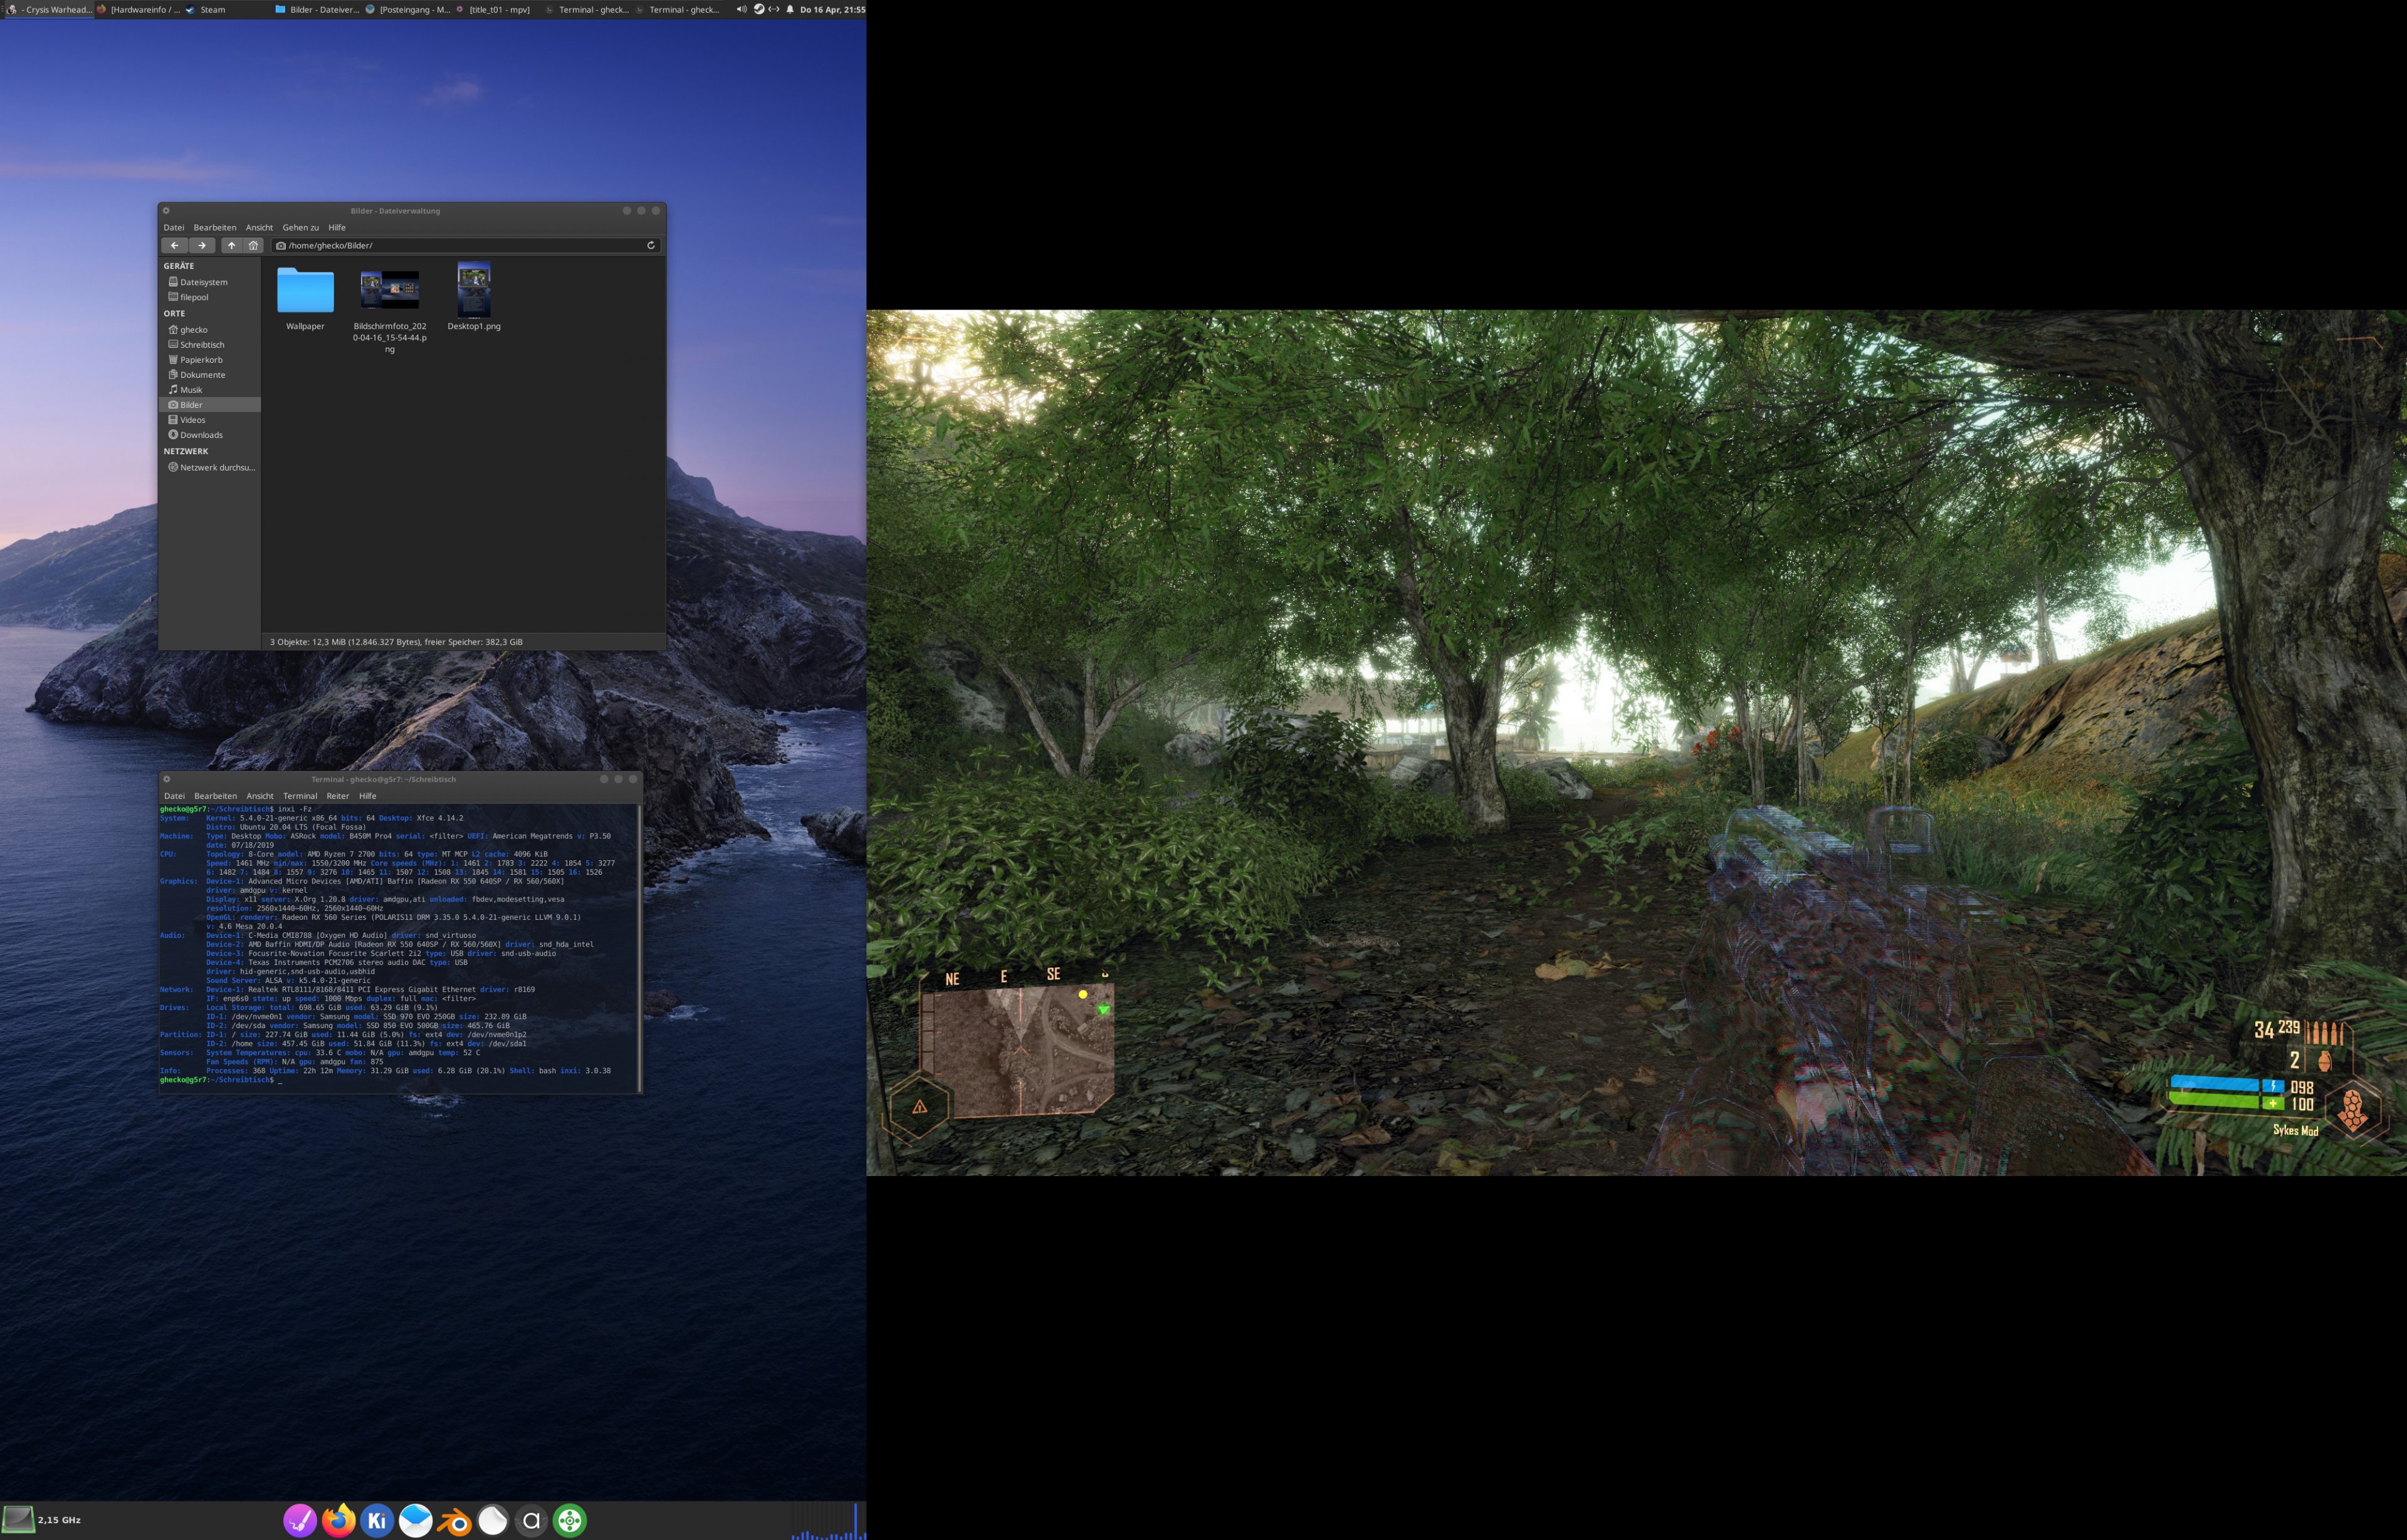Image resolution: width=2407 pixels, height=1540 pixels.
Task: Click the notification bell in panel
Action: (789, 9)
